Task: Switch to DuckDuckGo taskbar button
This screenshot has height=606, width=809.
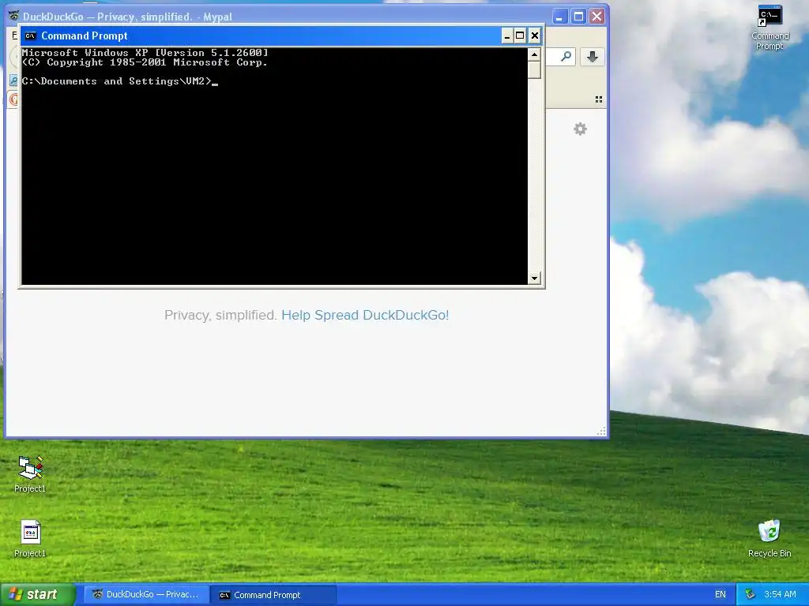Action: click(x=146, y=595)
